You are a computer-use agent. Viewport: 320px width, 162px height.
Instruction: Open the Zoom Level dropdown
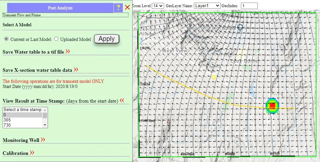coord(158,6)
